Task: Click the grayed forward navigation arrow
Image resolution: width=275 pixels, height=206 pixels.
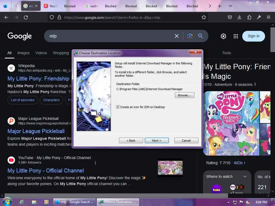Action: [x=16, y=17]
